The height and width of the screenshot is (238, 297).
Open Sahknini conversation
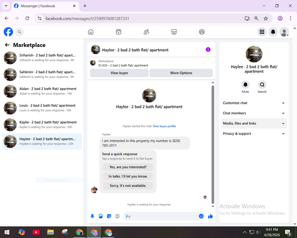[42, 74]
